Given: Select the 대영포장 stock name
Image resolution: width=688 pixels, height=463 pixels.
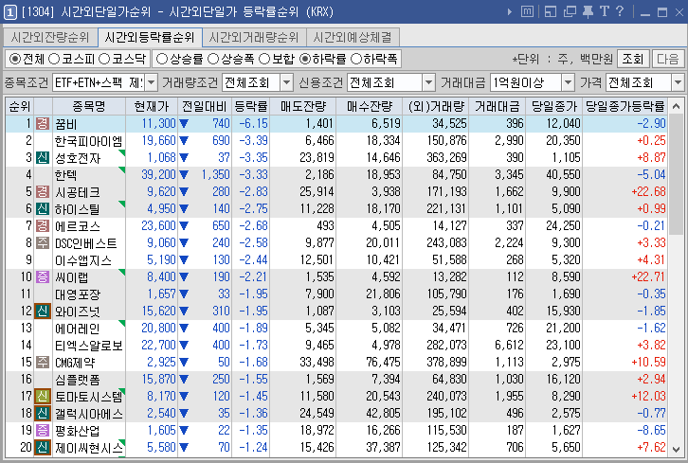Looking at the screenshot, I should (78, 294).
